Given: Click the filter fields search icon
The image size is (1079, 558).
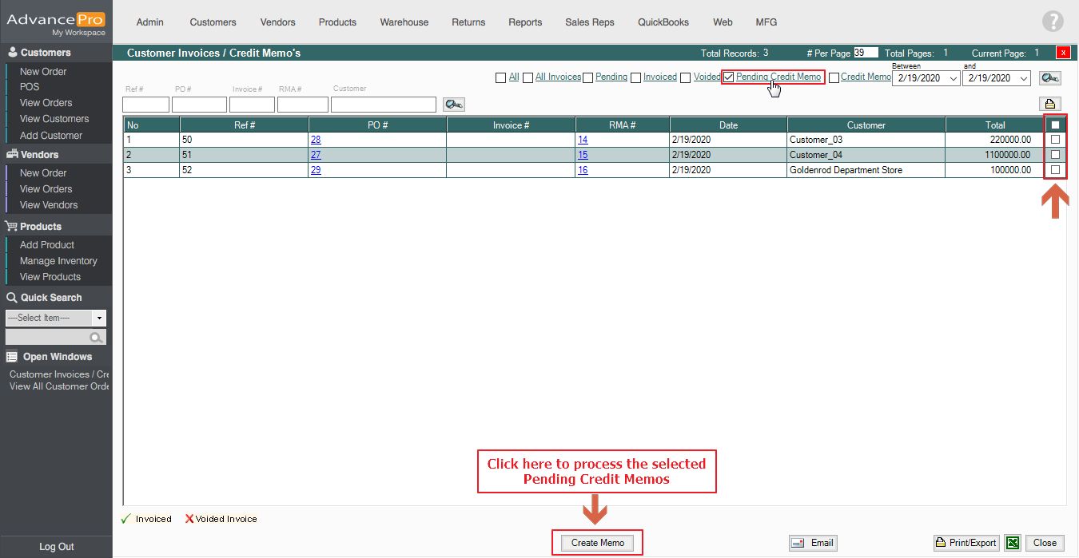Looking at the screenshot, I should 454,105.
